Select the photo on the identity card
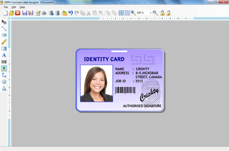Viewport: 229px width, 151px height. [96, 83]
